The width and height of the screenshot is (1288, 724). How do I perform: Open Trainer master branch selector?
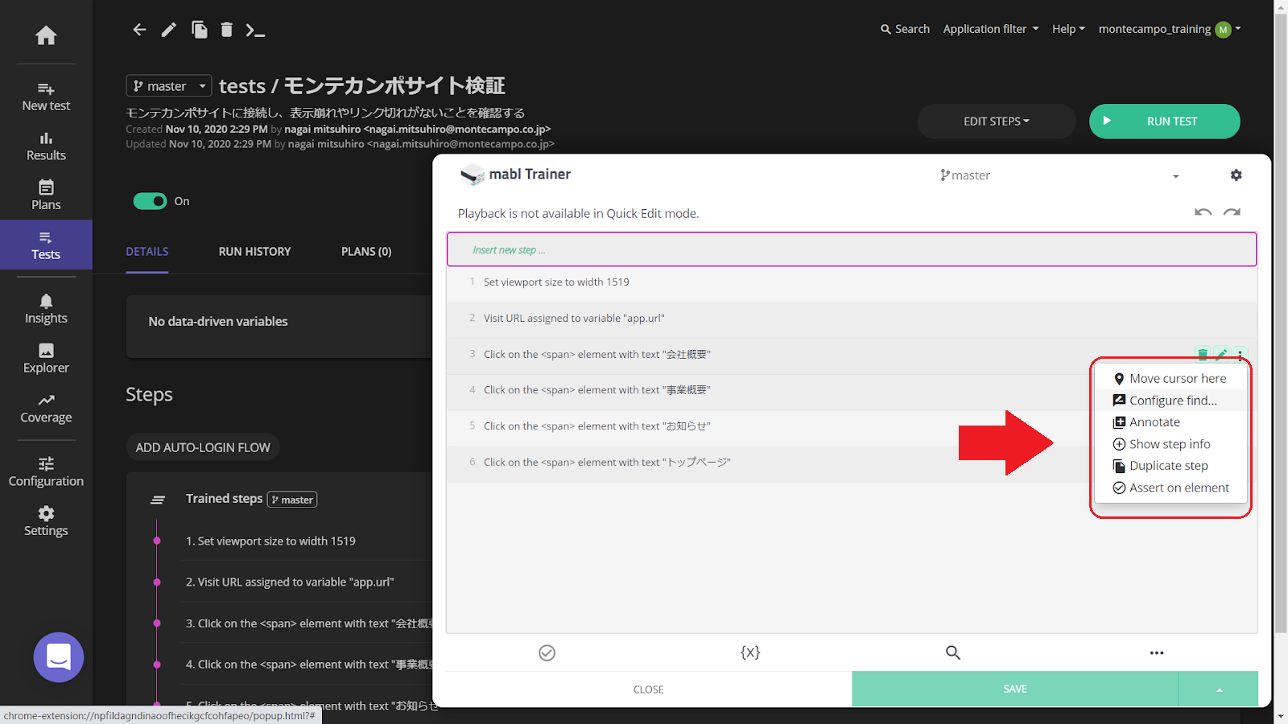click(1059, 175)
